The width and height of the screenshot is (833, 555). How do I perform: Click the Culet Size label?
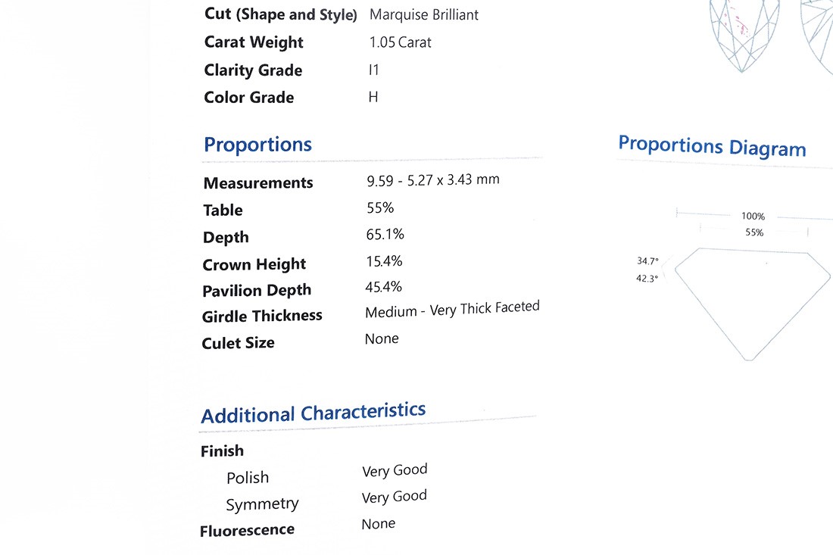click(238, 343)
